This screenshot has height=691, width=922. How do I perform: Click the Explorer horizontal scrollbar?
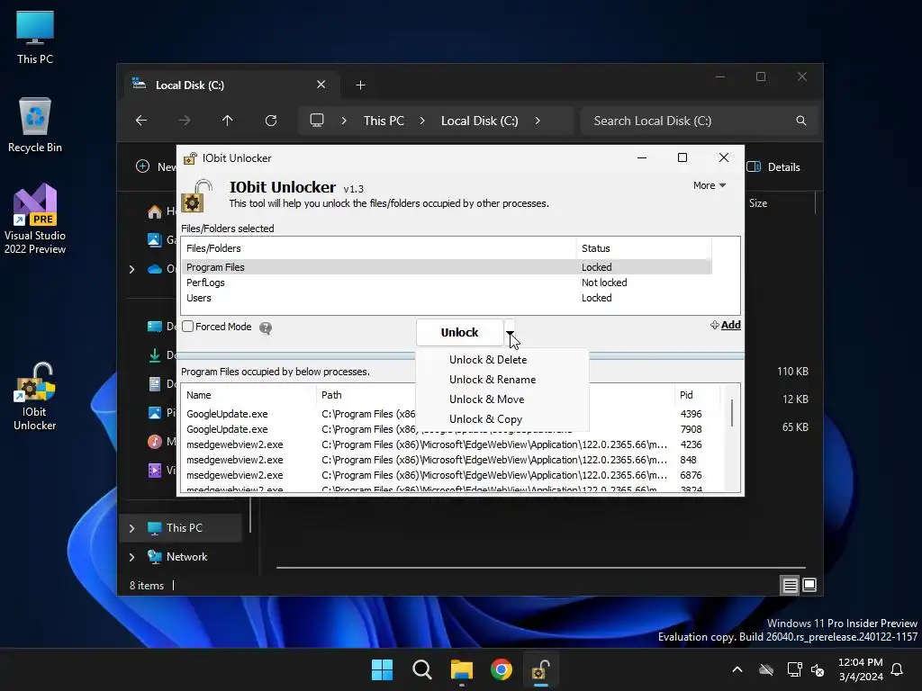541,568
